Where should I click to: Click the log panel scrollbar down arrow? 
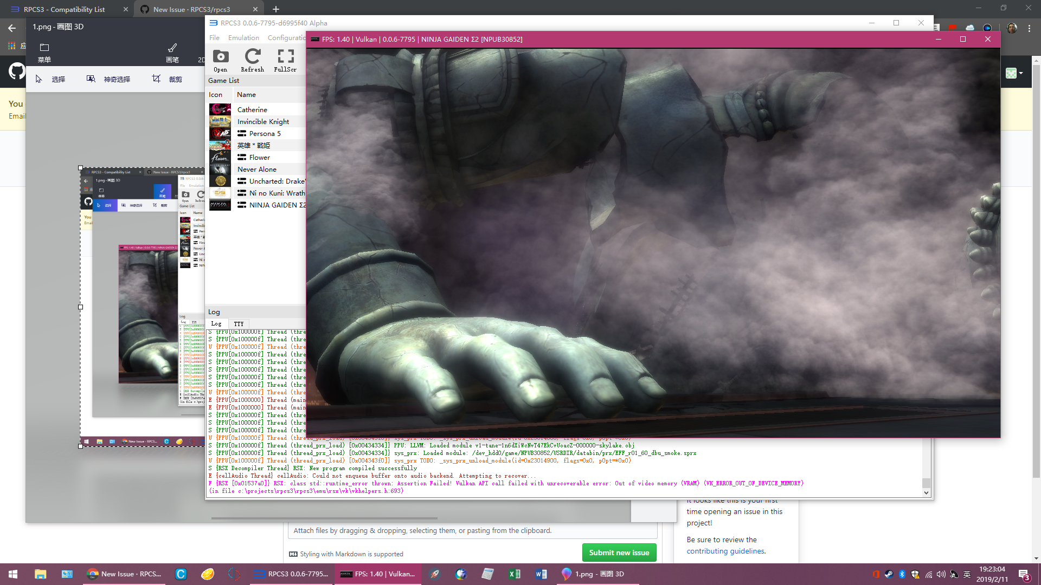pyautogui.click(x=926, y=493)
